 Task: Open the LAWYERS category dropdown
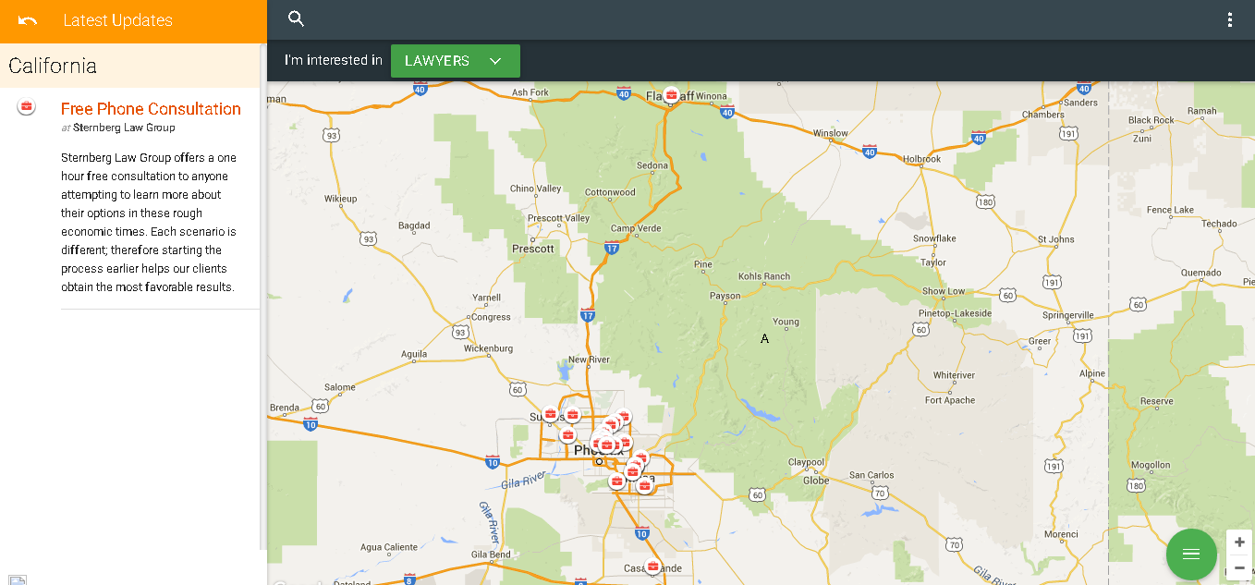click(456, 61)
